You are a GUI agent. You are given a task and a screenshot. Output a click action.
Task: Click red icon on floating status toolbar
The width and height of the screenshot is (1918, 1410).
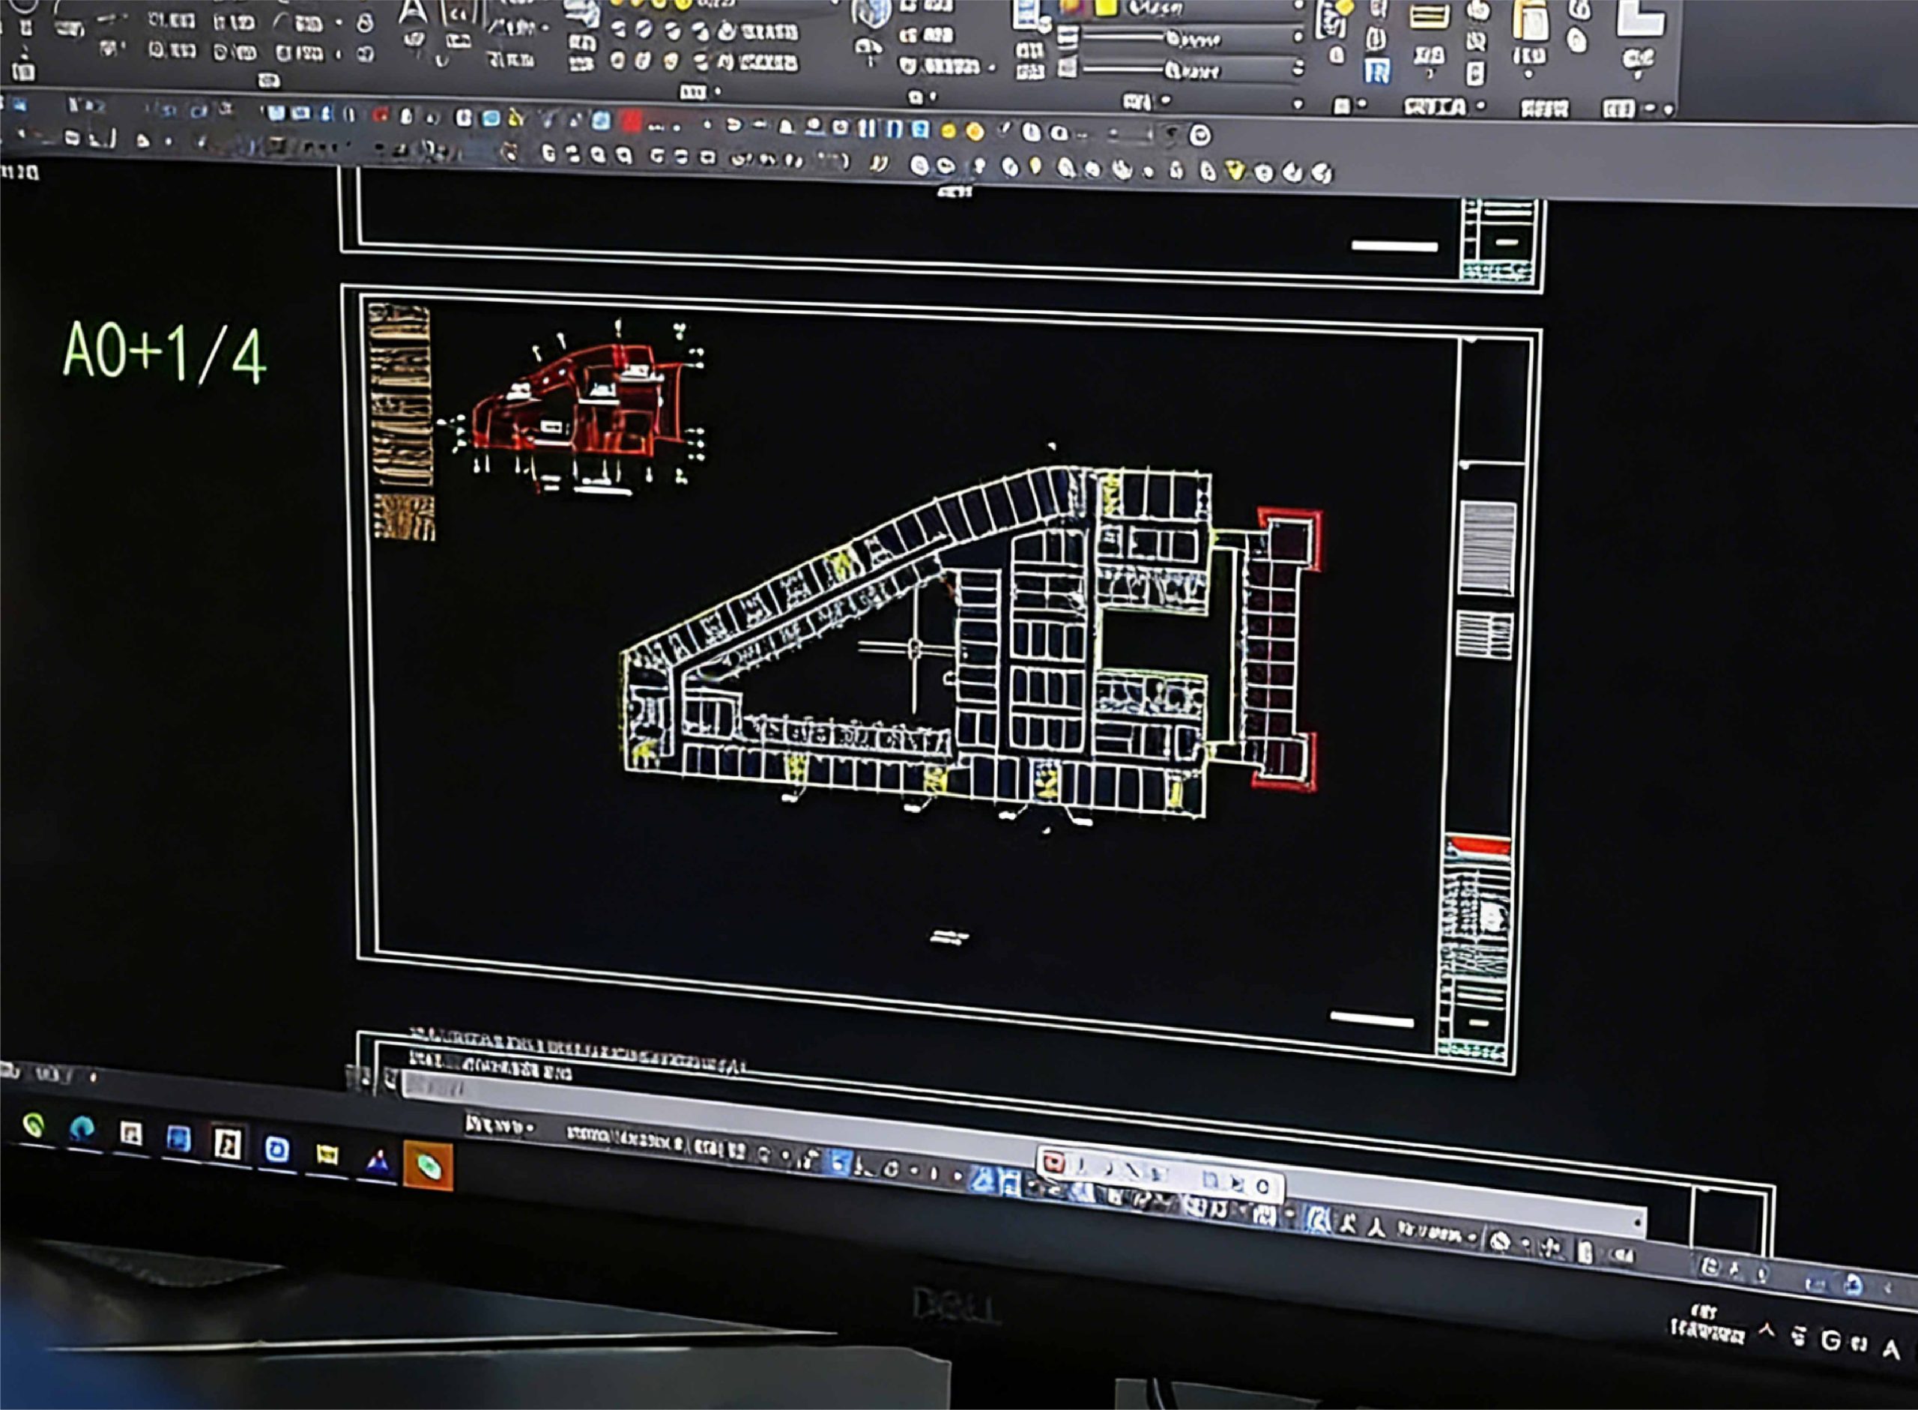pos(1054,1163)
